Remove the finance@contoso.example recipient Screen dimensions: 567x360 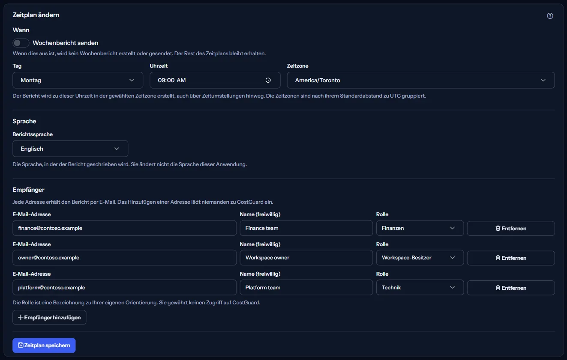pos(511,228)
